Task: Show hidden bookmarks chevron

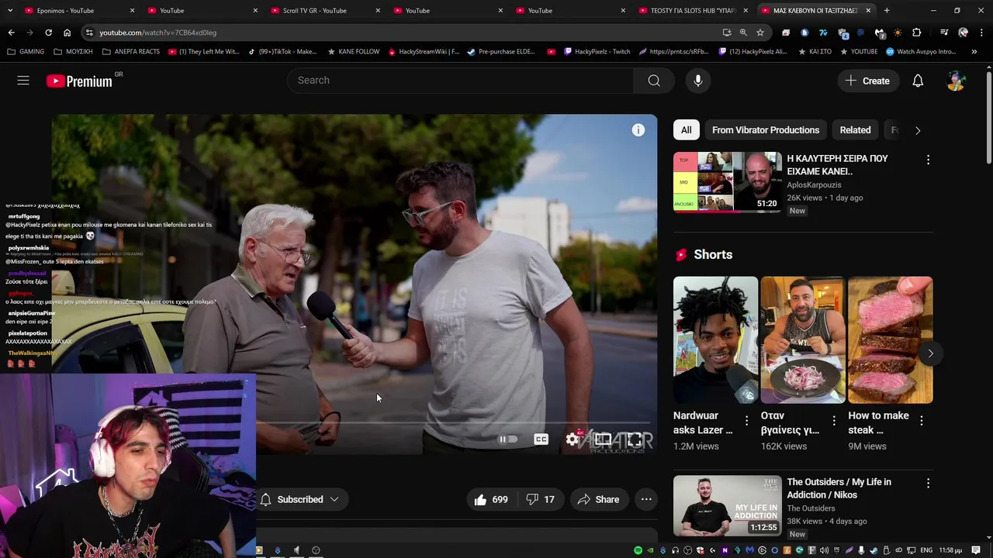Action: point(974,52)
